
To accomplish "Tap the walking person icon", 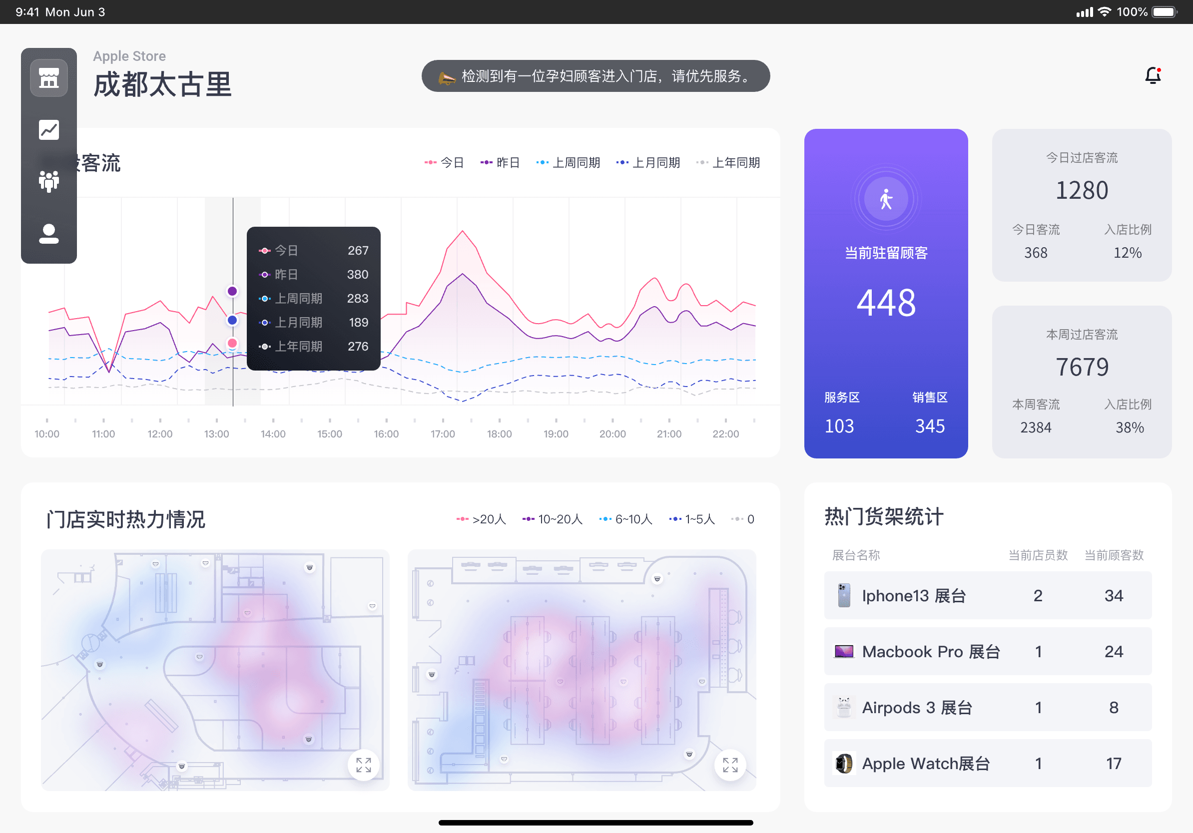I will pos(886,199).
